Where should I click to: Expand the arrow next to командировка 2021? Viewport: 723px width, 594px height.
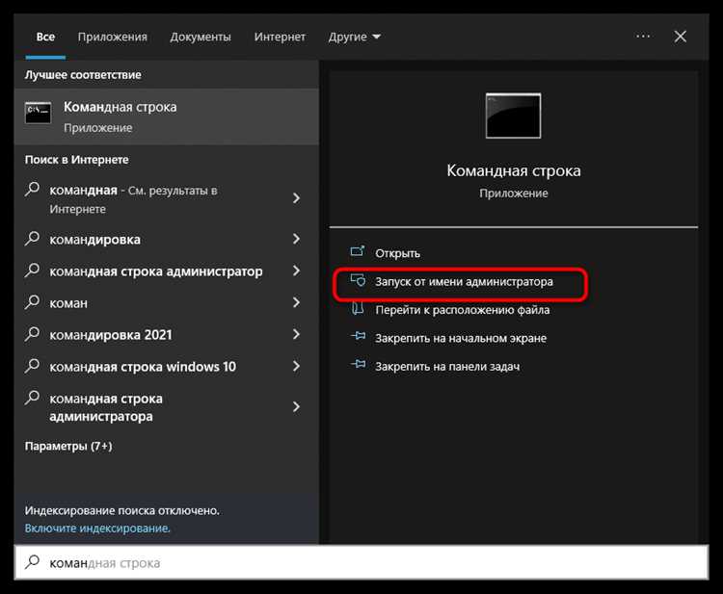coord(297,334)
